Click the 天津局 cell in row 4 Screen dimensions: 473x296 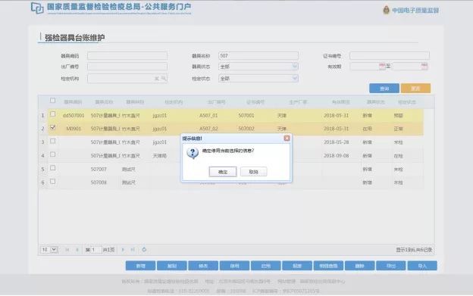(160, 156)
